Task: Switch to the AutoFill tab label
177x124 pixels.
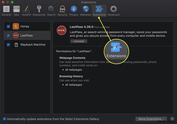Action: (x=26, y=15)
